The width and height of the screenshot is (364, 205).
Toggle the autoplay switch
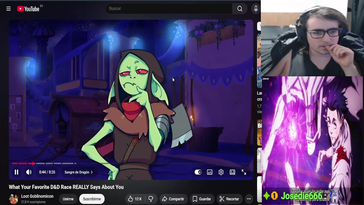coord(198,172)
